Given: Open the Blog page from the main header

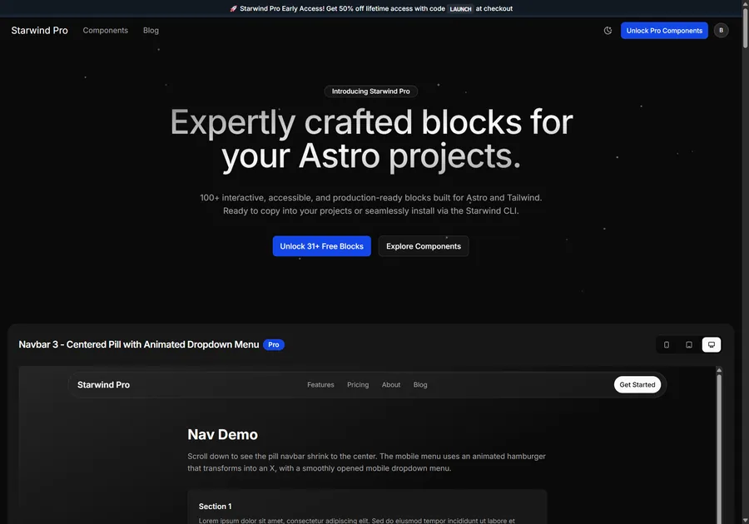Looking at the screenshot, I should click(151, 30).
